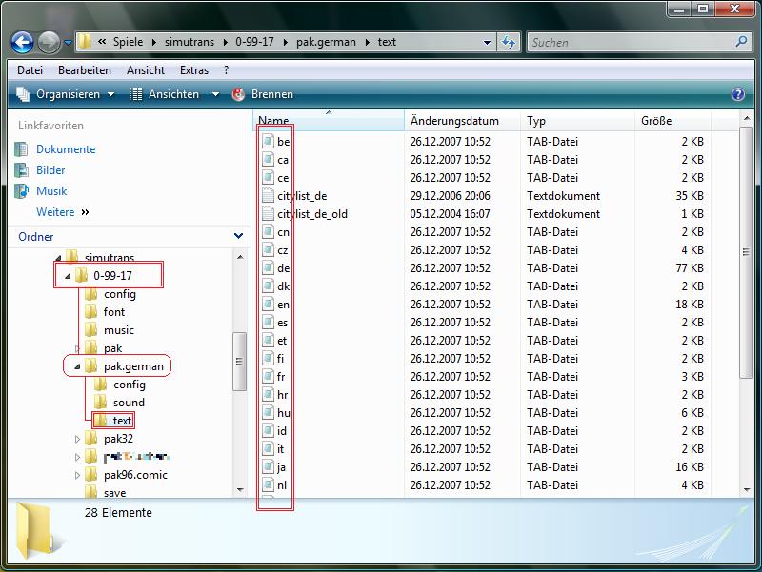Select the citylist_de text document icon

pos(268,196)
